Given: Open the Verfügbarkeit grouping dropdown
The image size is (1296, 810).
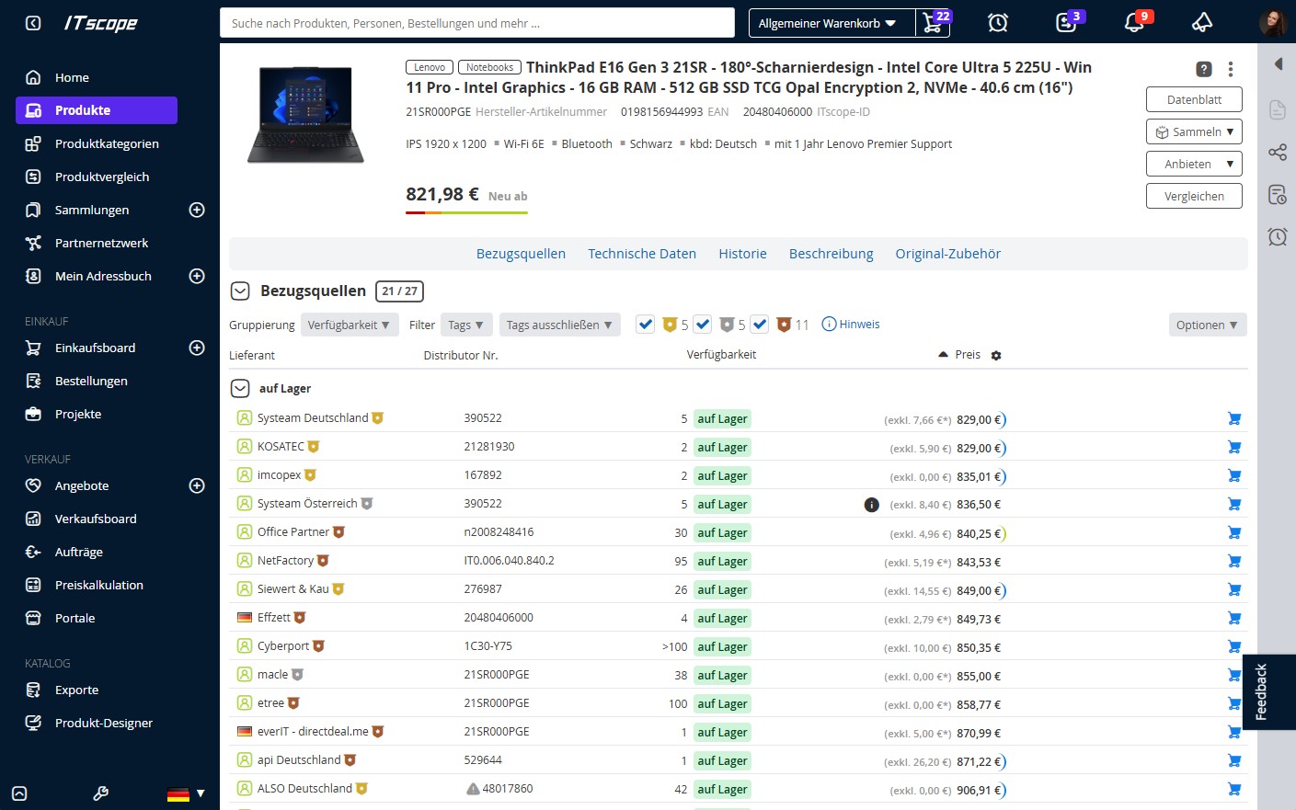Looking at the screenshot, I should click(349, 325).
